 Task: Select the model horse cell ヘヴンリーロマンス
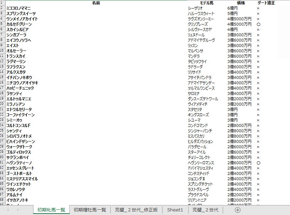pyautogui.click(x=207, y=163)
